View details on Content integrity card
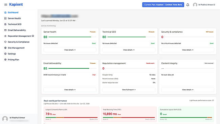 188,90
